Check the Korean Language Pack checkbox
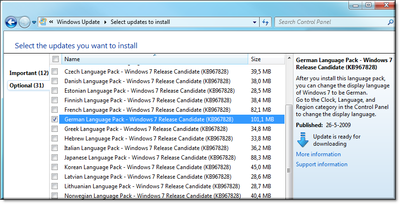 click(54, 167)
